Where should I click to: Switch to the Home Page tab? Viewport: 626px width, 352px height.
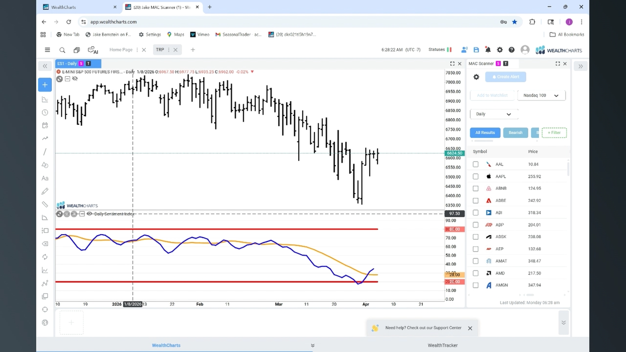(121, 50)
